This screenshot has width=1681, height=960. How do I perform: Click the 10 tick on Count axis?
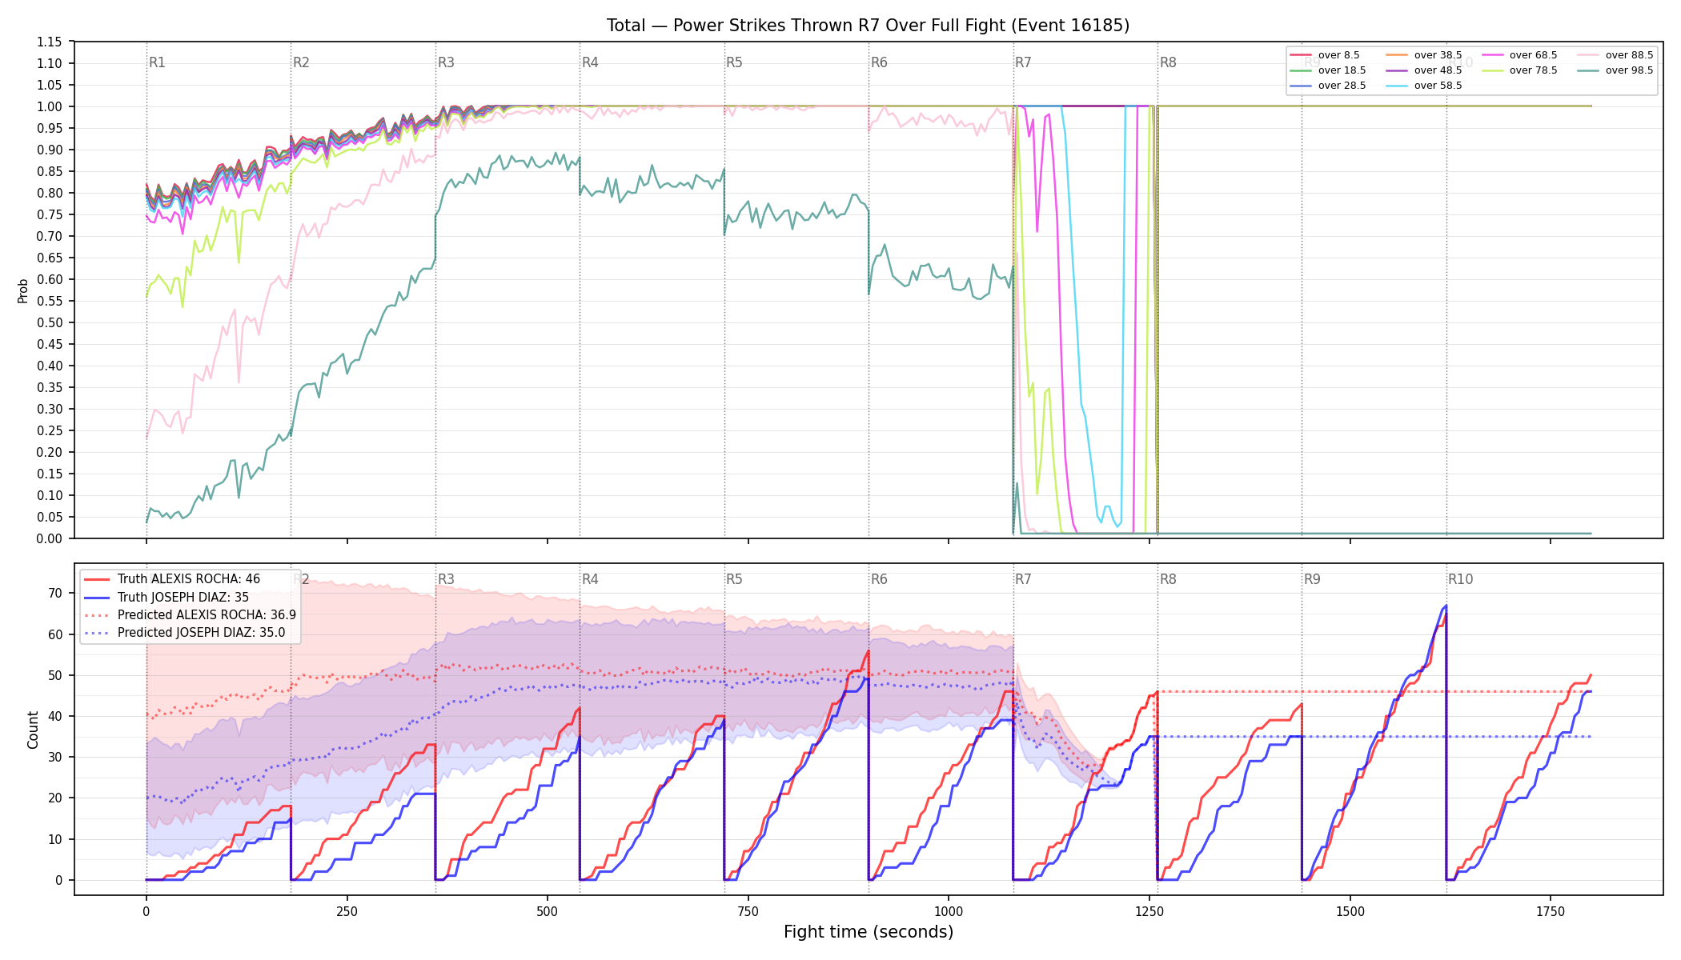[x=55, y=839]
